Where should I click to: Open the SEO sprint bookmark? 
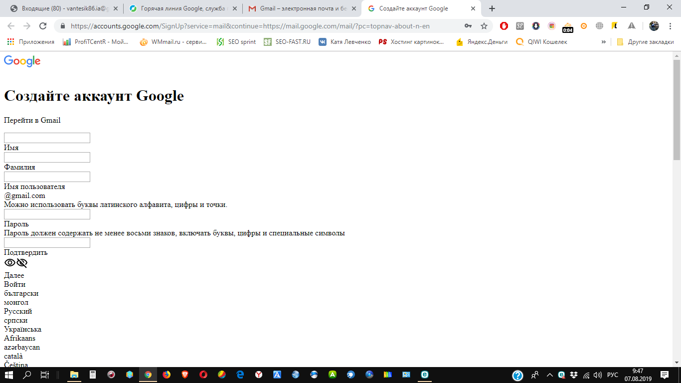pos(236,42)
